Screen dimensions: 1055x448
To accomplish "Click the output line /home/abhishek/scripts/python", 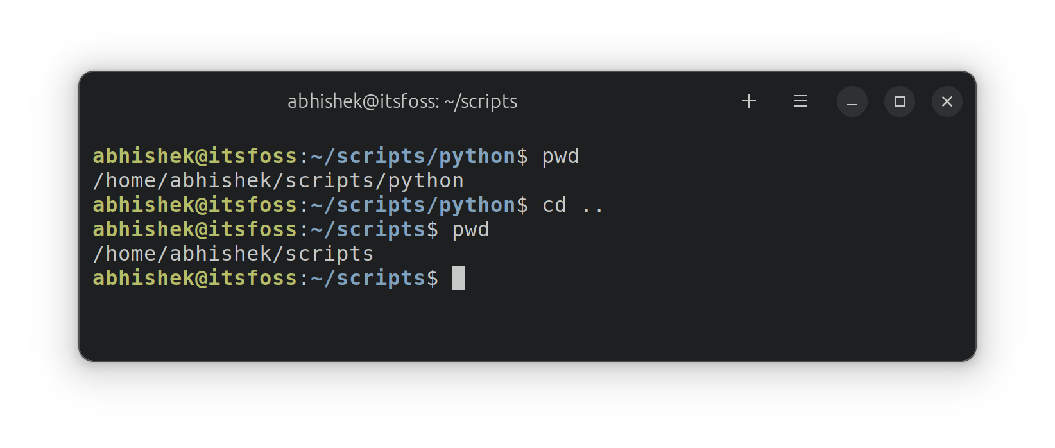I will click(x=277, y=180).
